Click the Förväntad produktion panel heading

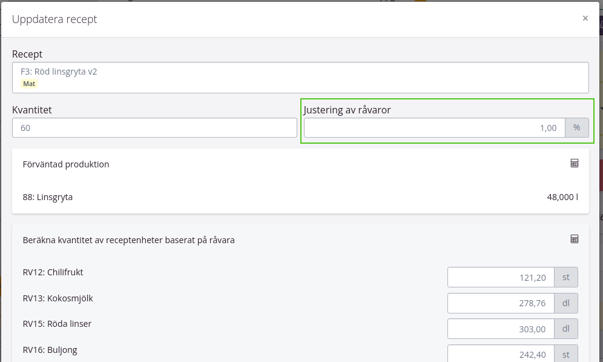click(66, 164)
